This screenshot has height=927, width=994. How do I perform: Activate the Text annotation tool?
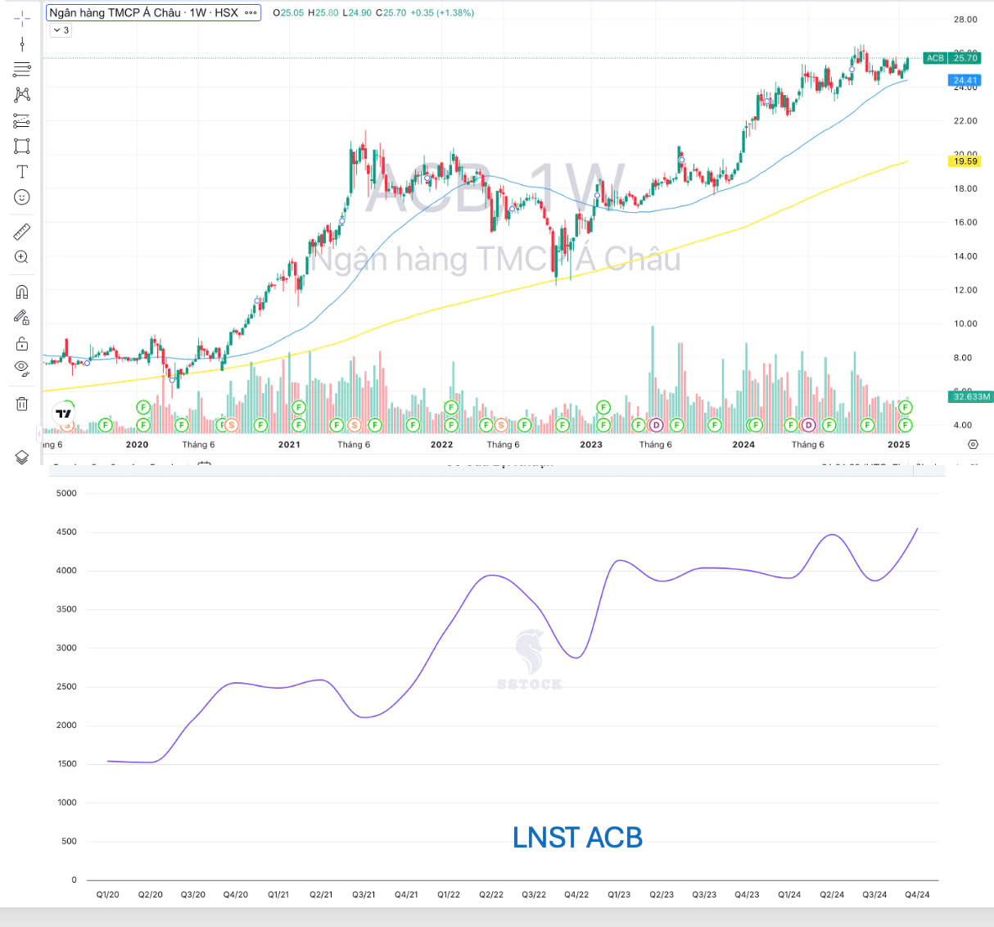pos(22,172)
